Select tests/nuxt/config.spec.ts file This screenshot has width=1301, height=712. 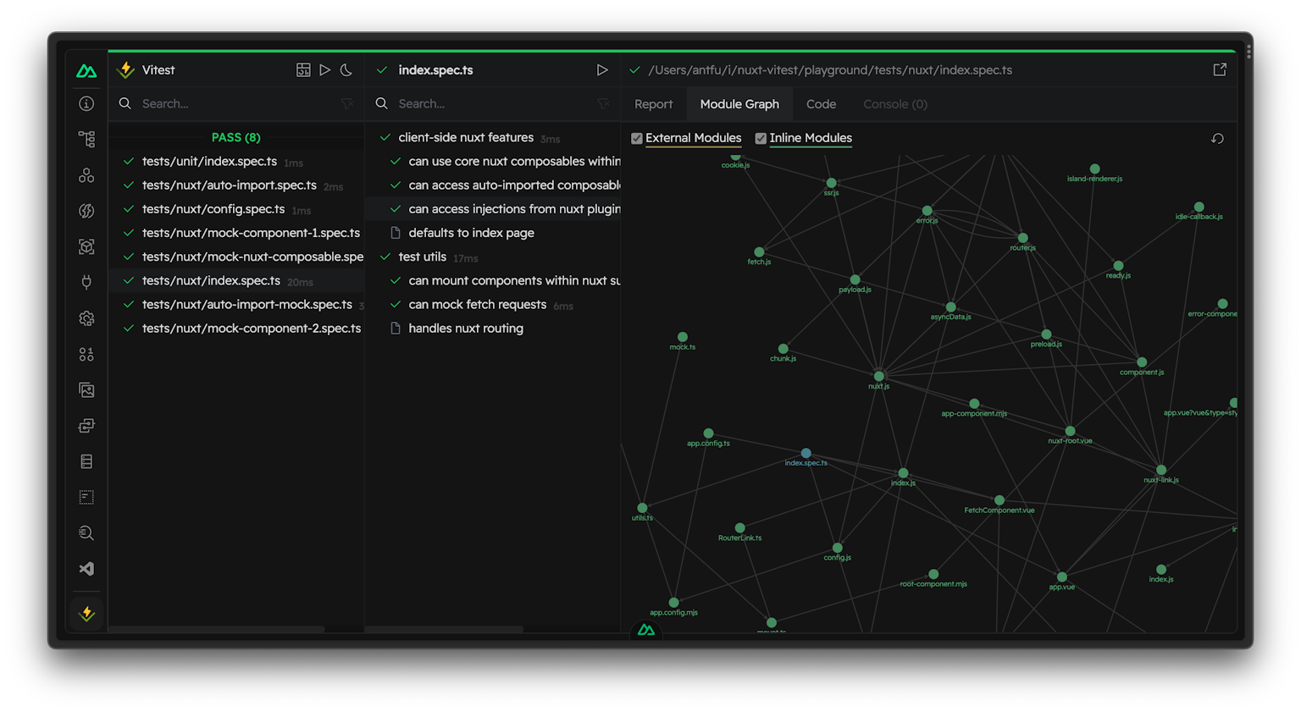(236, 209)
